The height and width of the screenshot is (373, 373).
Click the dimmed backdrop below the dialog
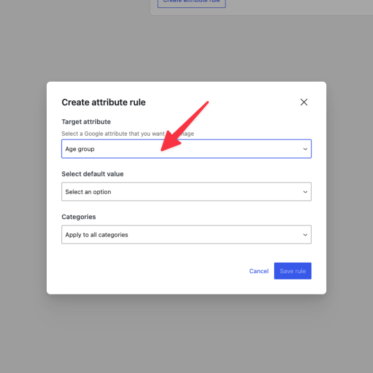tap(186, 334)
